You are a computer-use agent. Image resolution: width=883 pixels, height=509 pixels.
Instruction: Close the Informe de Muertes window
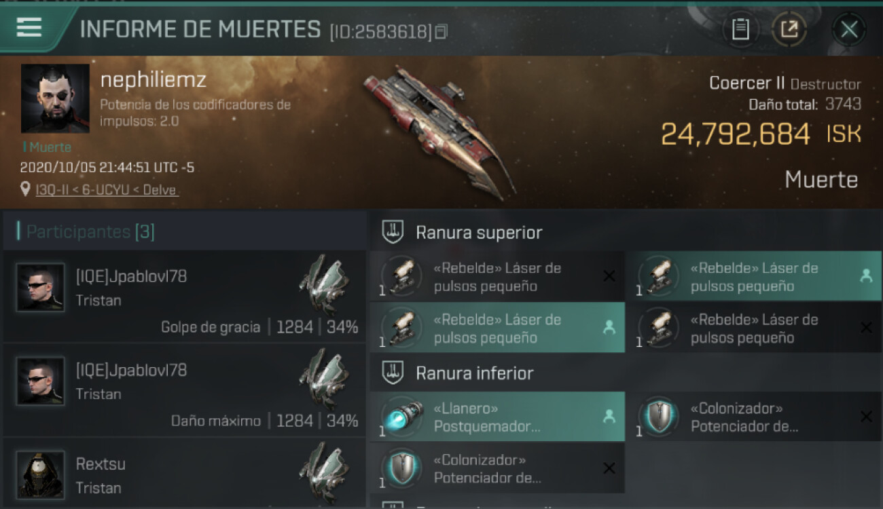pyautogui.click(x=849, y=29)
